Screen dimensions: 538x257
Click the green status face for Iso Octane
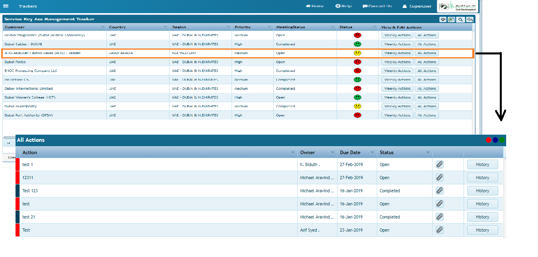[357, 79]
